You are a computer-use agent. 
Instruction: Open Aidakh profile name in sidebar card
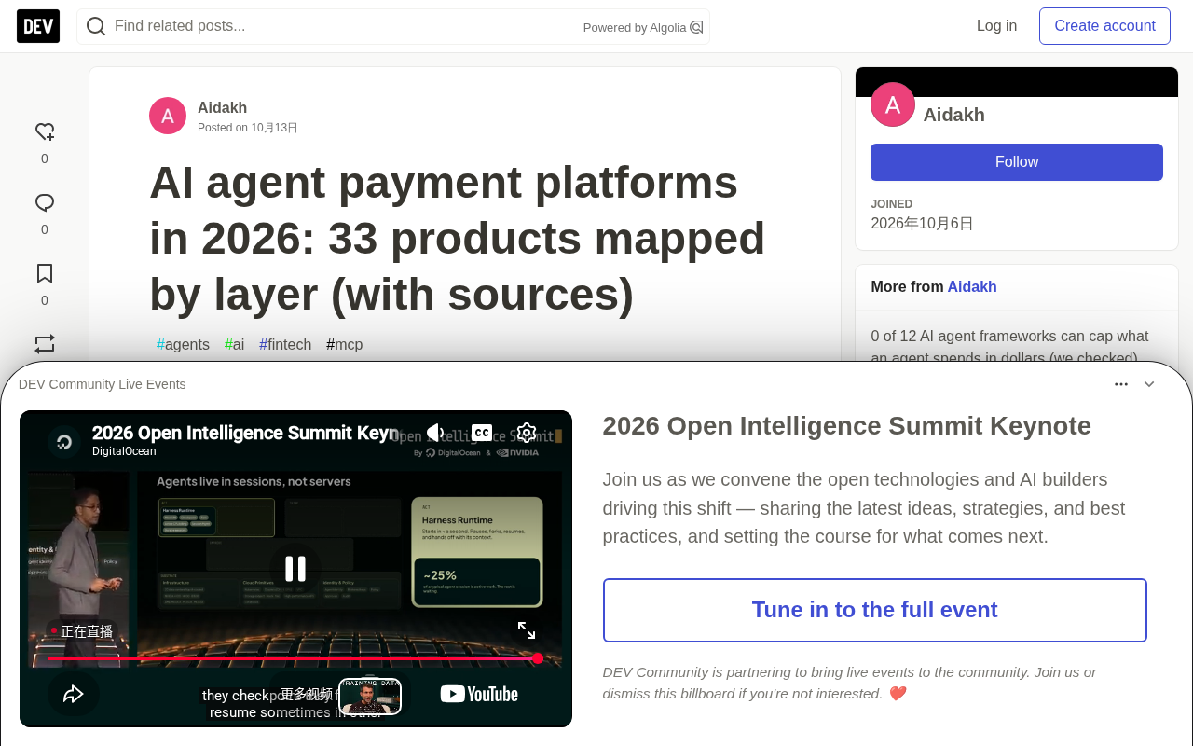(953, 115)
